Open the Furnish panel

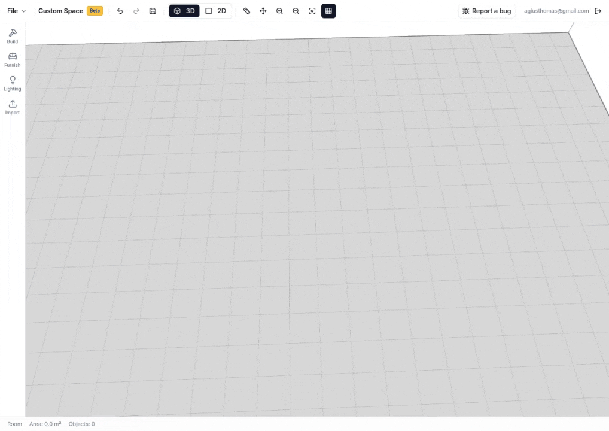point(13,60)
